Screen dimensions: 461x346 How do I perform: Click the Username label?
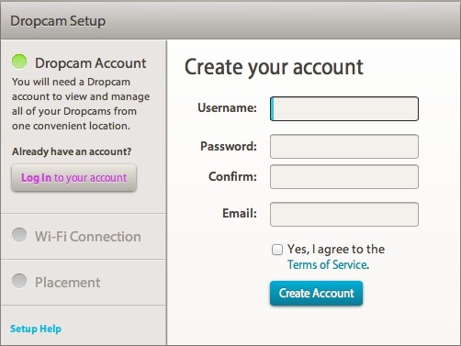(227, 107)
